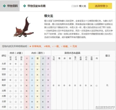The height and width of the screenshot is (110, 116).
Task: Select the 尾部 row label
Action: (x=4, y=86)
